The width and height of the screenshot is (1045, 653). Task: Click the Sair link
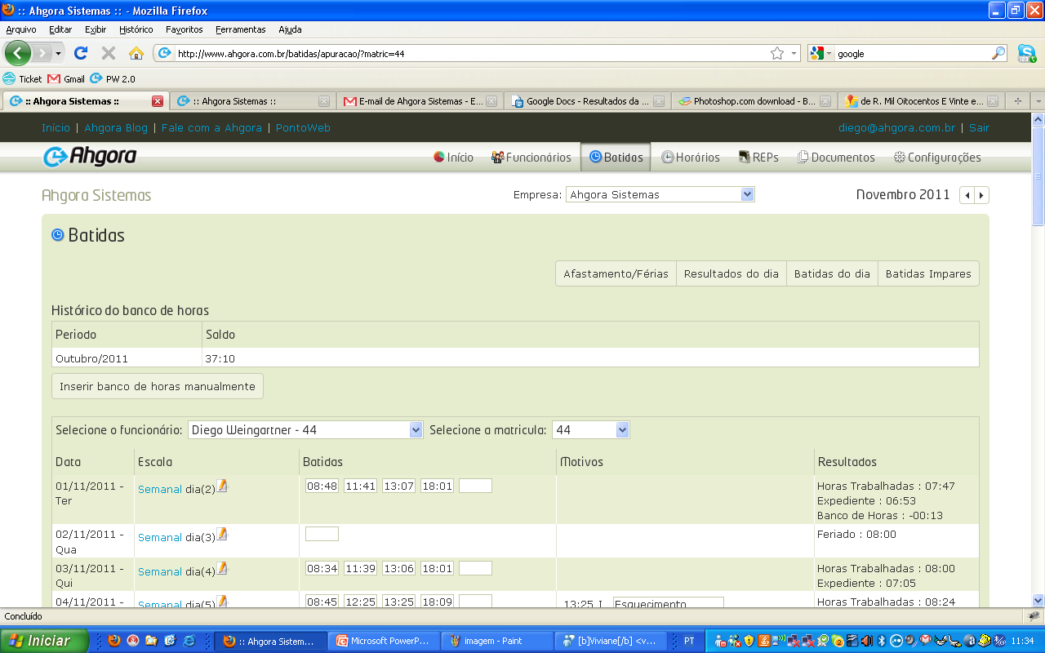979,128
